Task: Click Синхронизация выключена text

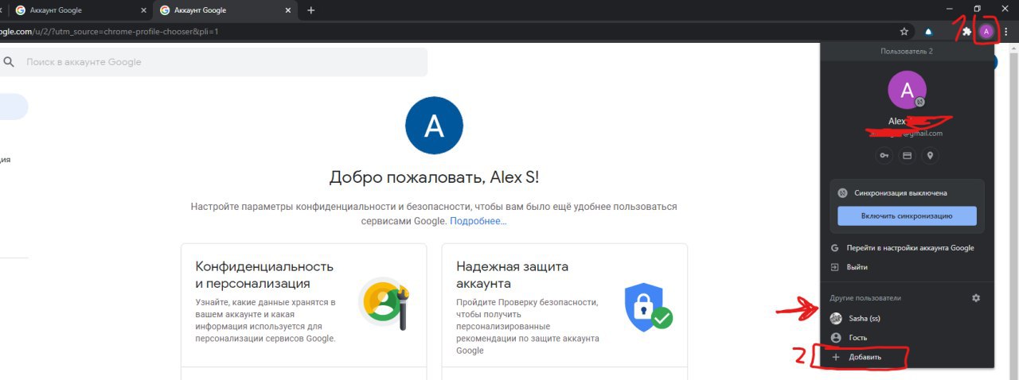Action: click(901, 193)
